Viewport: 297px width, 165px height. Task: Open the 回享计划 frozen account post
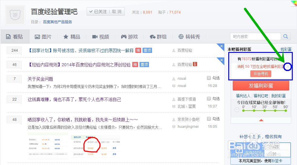81,50
